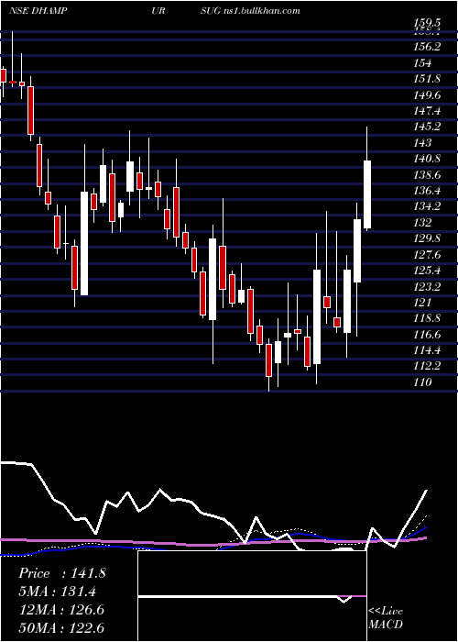The width and height of the screenshot is (458, 642).
Task: Click the '50MA : 122.6' readout
Action: [61, 627]
